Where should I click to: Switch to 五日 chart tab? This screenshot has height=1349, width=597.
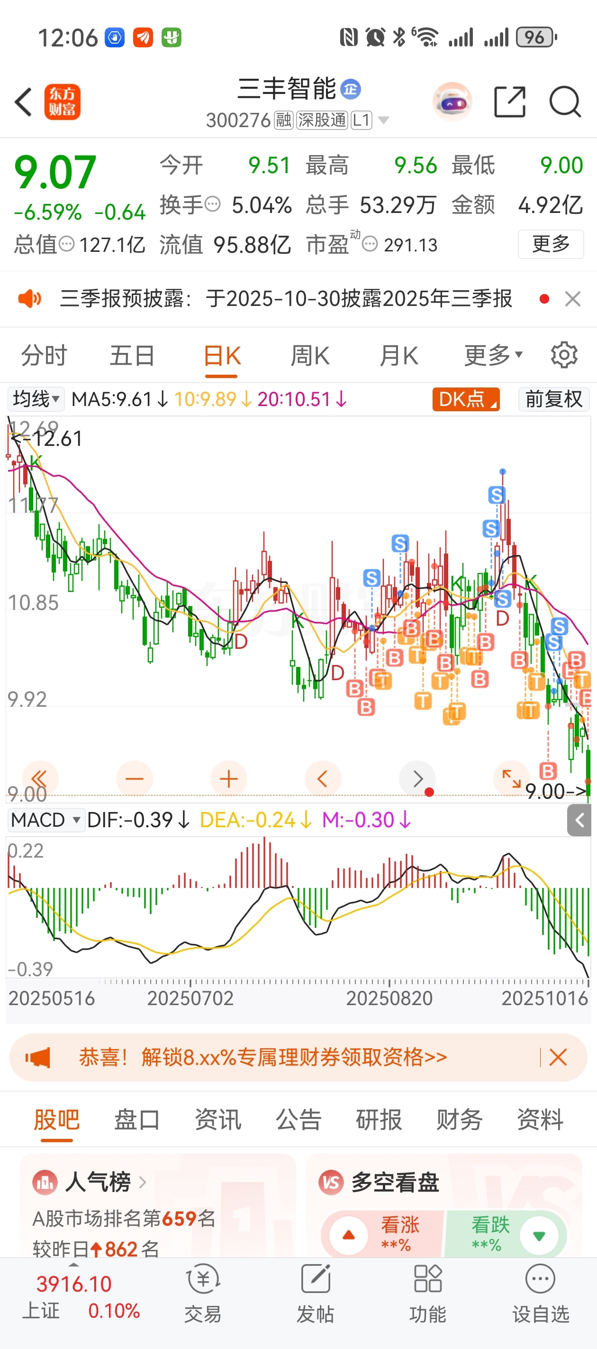(132, 356)
